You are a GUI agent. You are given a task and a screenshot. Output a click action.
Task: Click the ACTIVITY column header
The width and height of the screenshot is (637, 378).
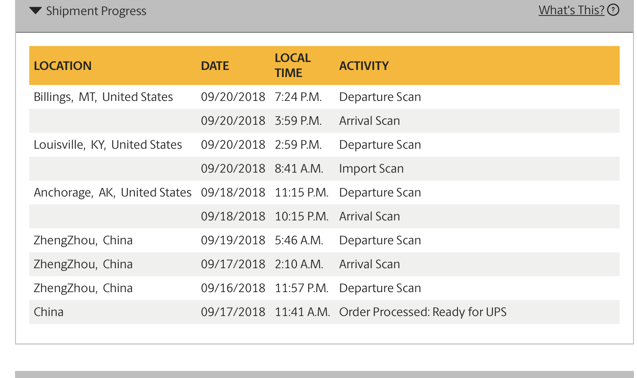point(364,66)
